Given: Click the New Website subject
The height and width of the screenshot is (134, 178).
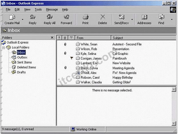Looking at the screenshot, I should click(x=121, y=63).
